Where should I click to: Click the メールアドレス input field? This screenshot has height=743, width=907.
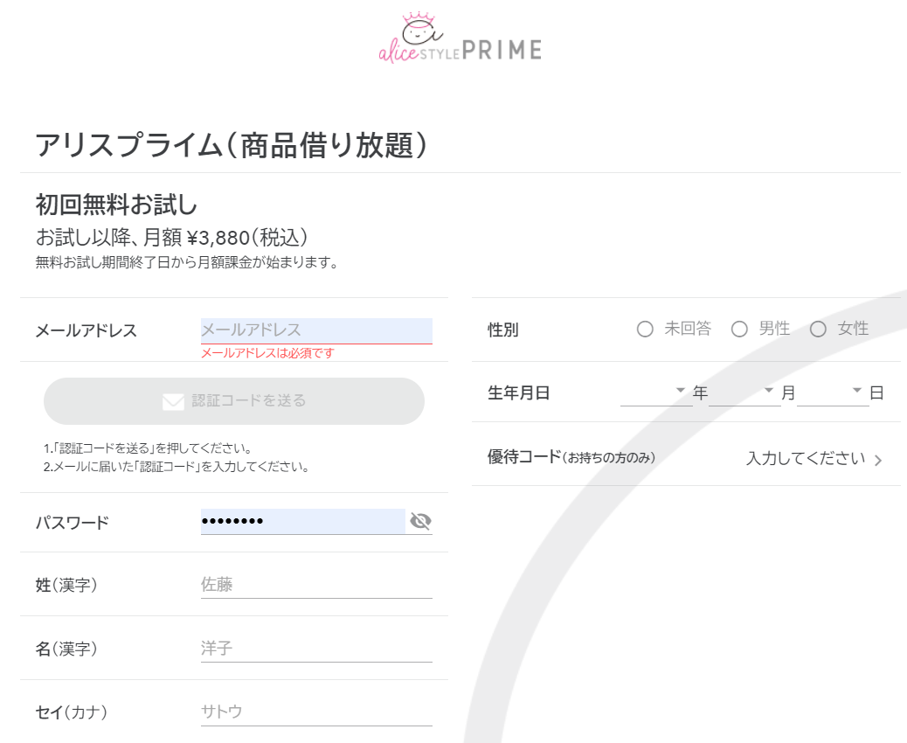point(316,330)
